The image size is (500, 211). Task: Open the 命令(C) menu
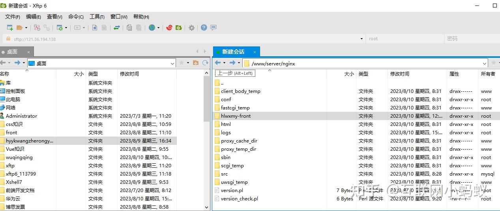pos(76,17)
